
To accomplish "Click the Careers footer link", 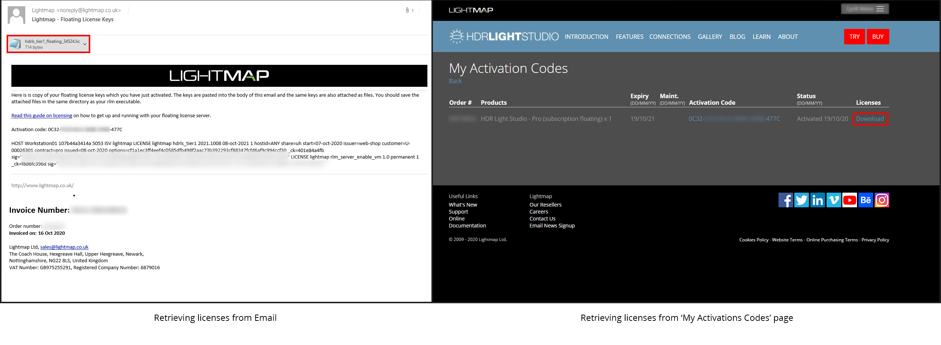I will click(539, 212).
